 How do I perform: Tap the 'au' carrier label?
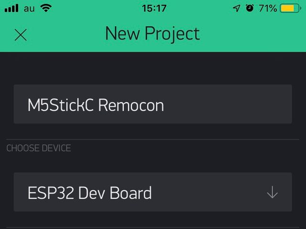pos(29,9)
